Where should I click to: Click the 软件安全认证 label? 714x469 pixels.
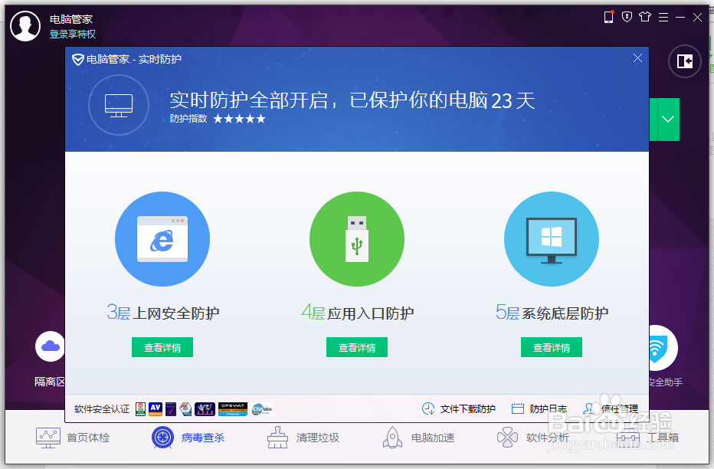click(102, 409)
